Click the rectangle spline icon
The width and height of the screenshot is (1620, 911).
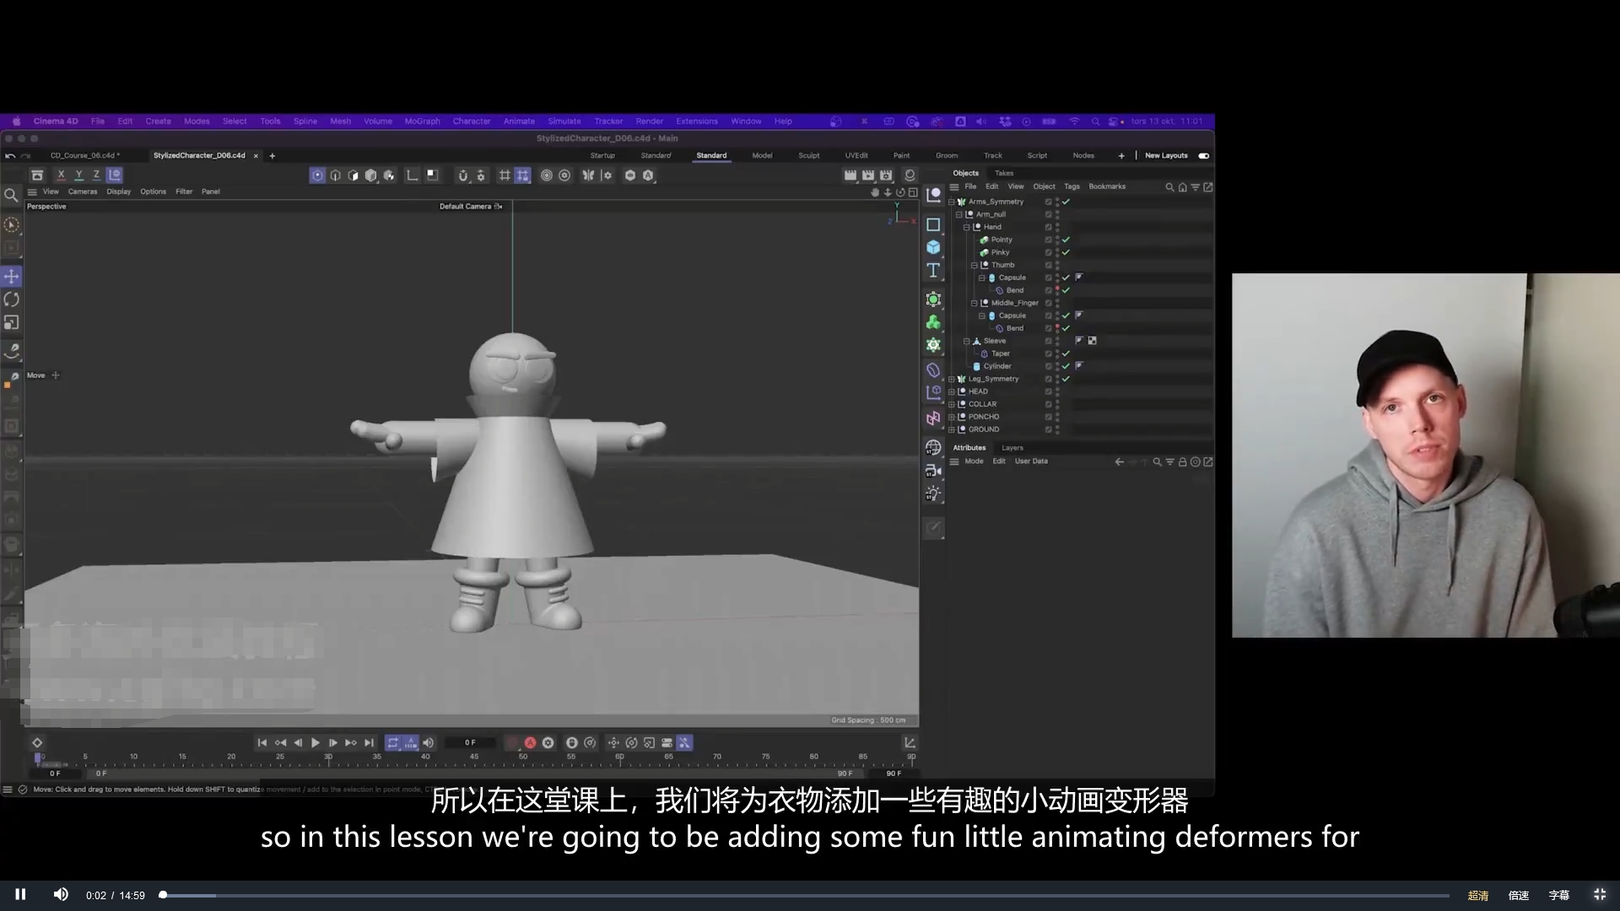point(933,224)
